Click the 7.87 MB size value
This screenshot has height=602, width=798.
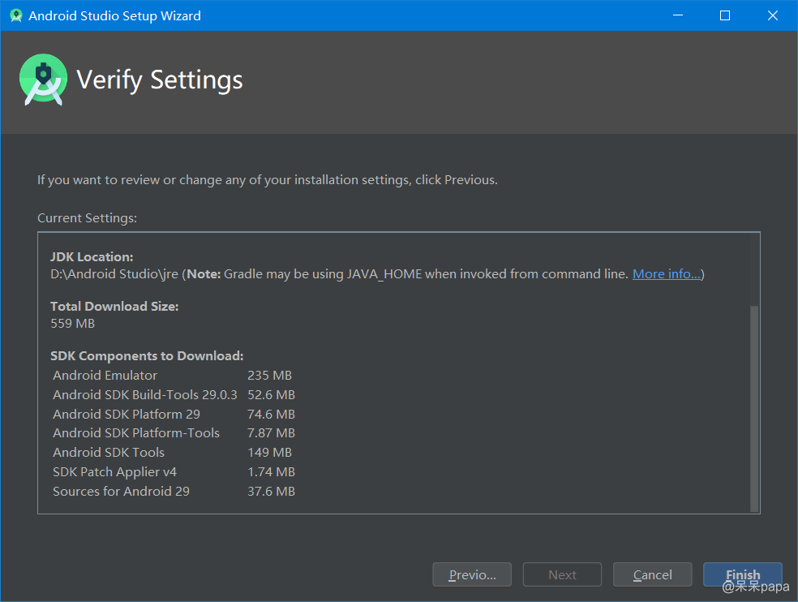pyautogui.click(x=271, y=433)
